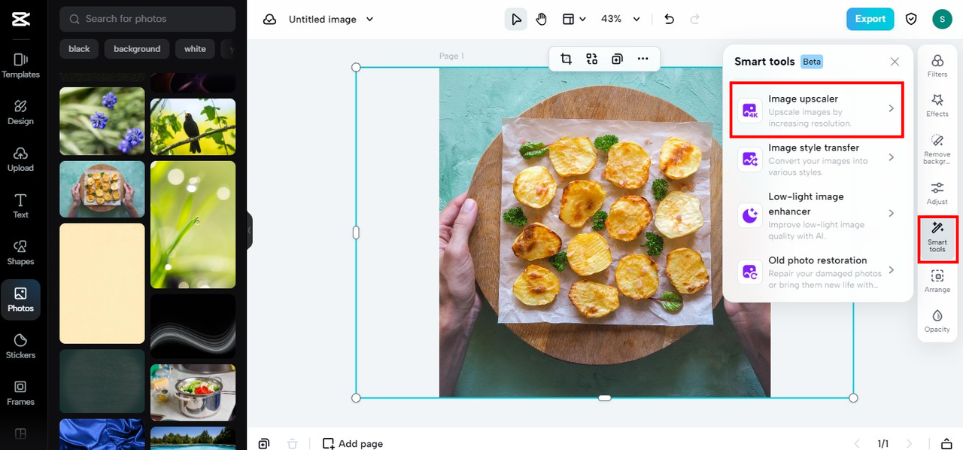
Task: Click the delete page trash icon
Action: (293, 443)
